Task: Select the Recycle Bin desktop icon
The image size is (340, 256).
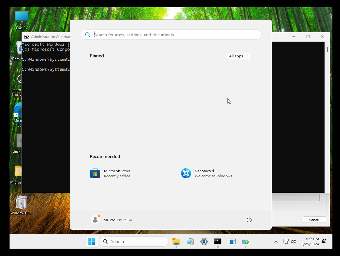Action: pos(17,51)
